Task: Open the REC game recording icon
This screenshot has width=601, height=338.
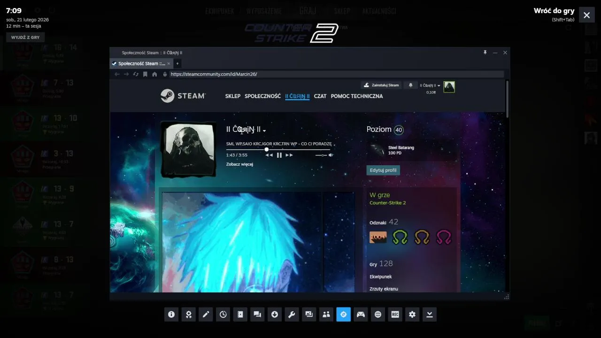Action: (x=395, y=315)
